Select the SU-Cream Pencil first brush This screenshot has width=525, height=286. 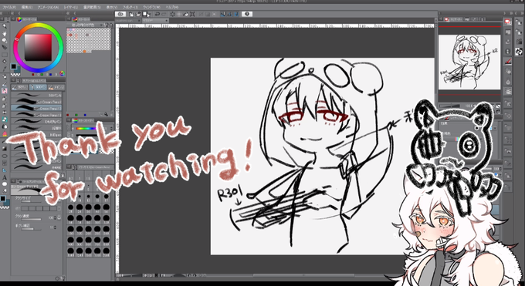[x=36, y=102]
